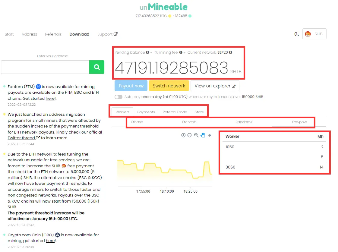Click the 'here' link in Fantom announcement
Image resolution: width=338 pixels, height=252 pixels.
tap(50, 99)
